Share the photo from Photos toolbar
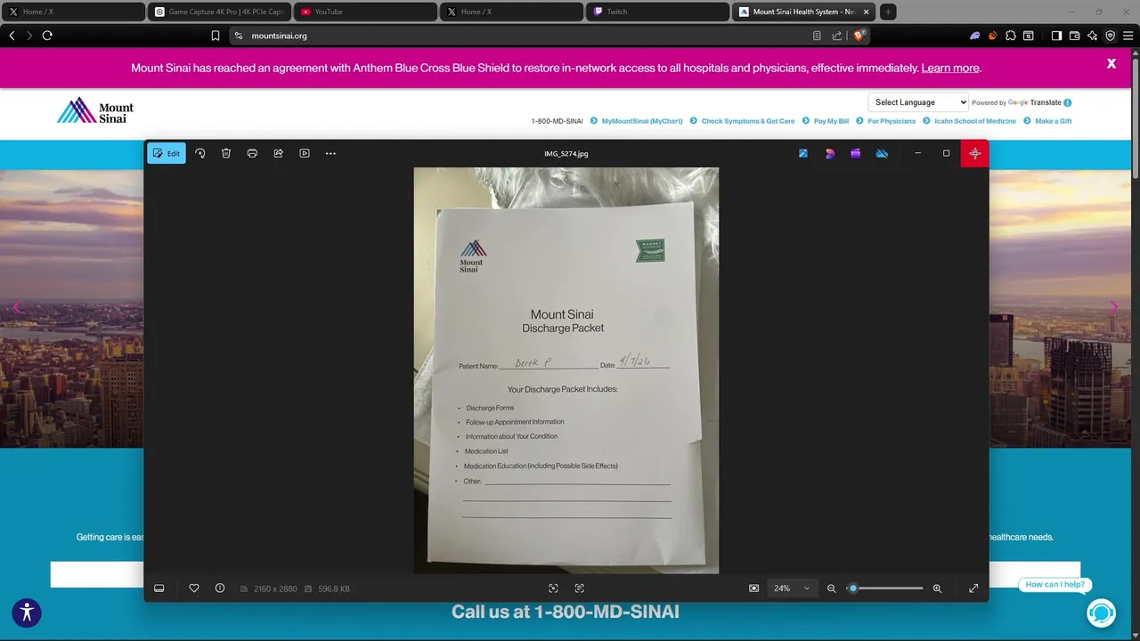1140x641 pixels. pos(278,153)
